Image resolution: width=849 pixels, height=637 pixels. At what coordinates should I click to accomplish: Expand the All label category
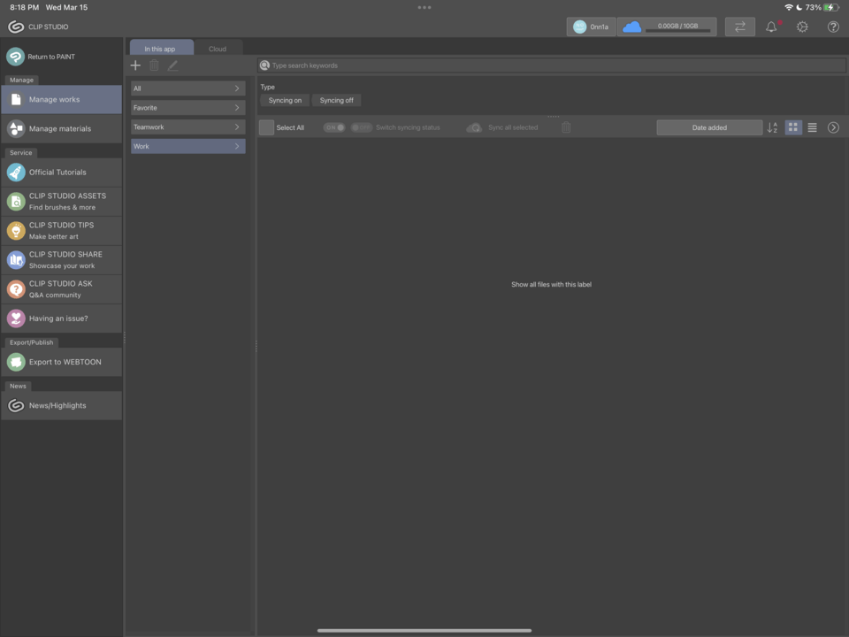point(187,88)
